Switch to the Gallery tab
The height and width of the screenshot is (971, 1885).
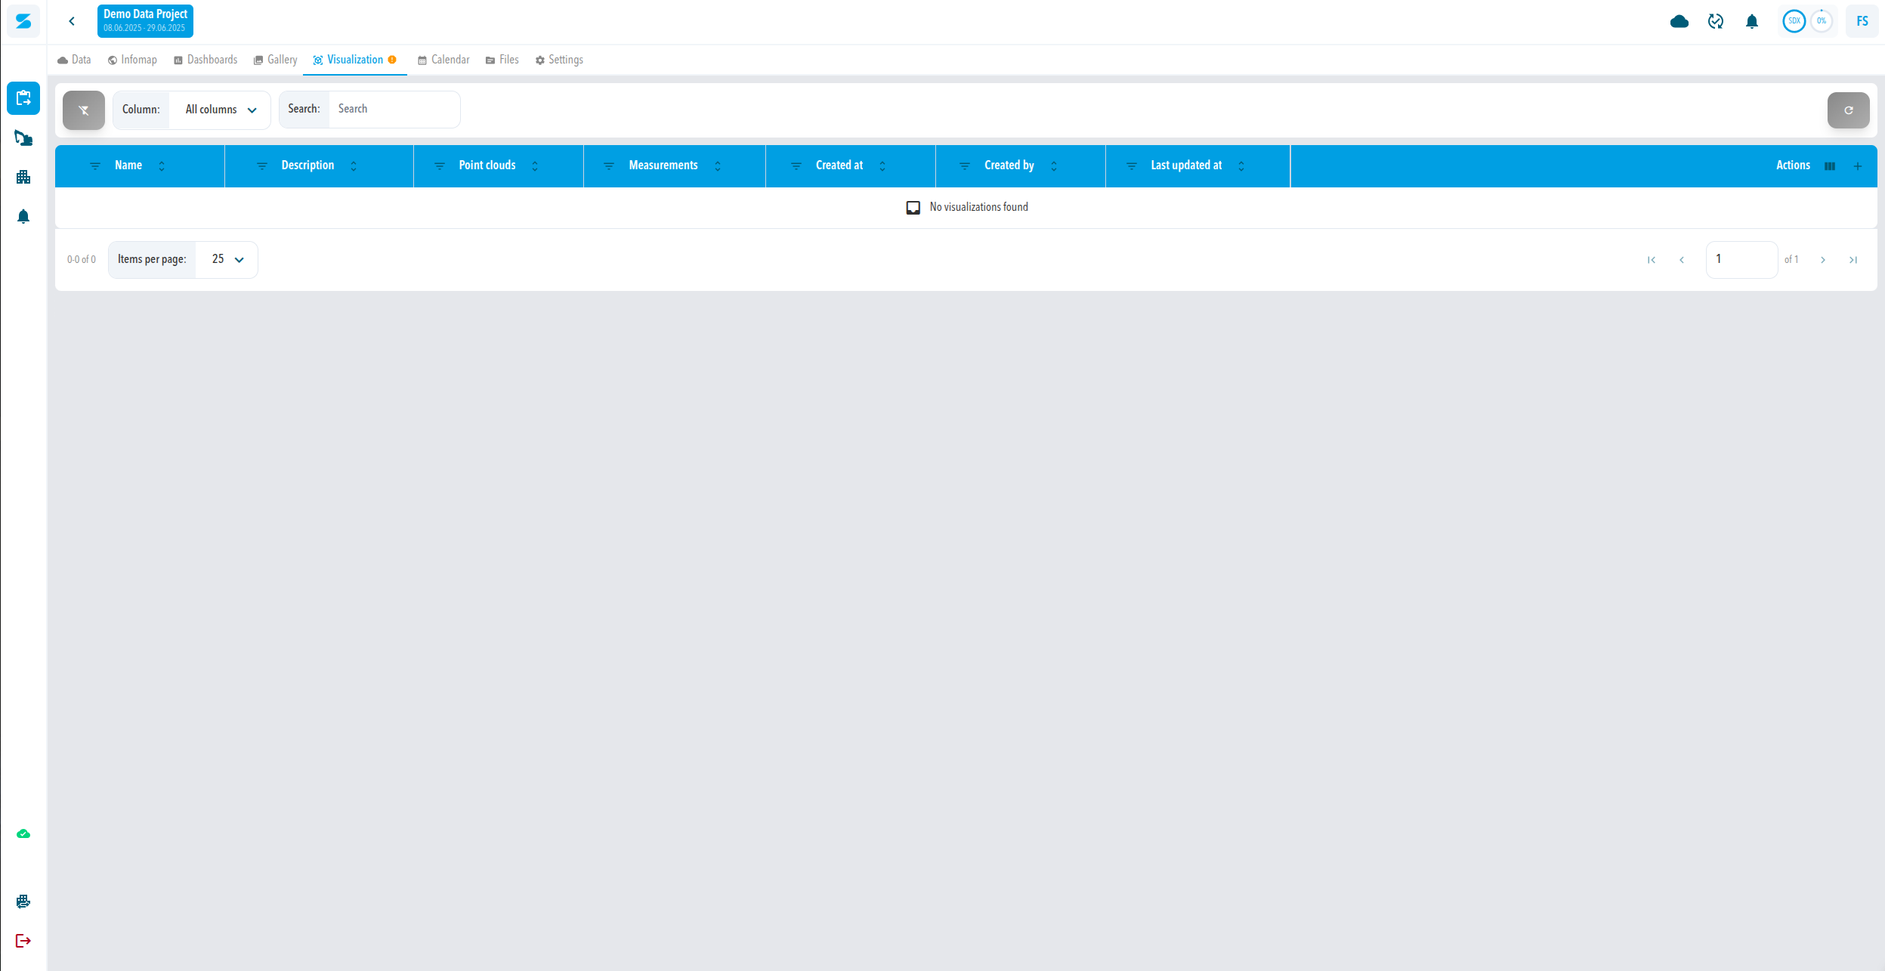click(275, 60)
